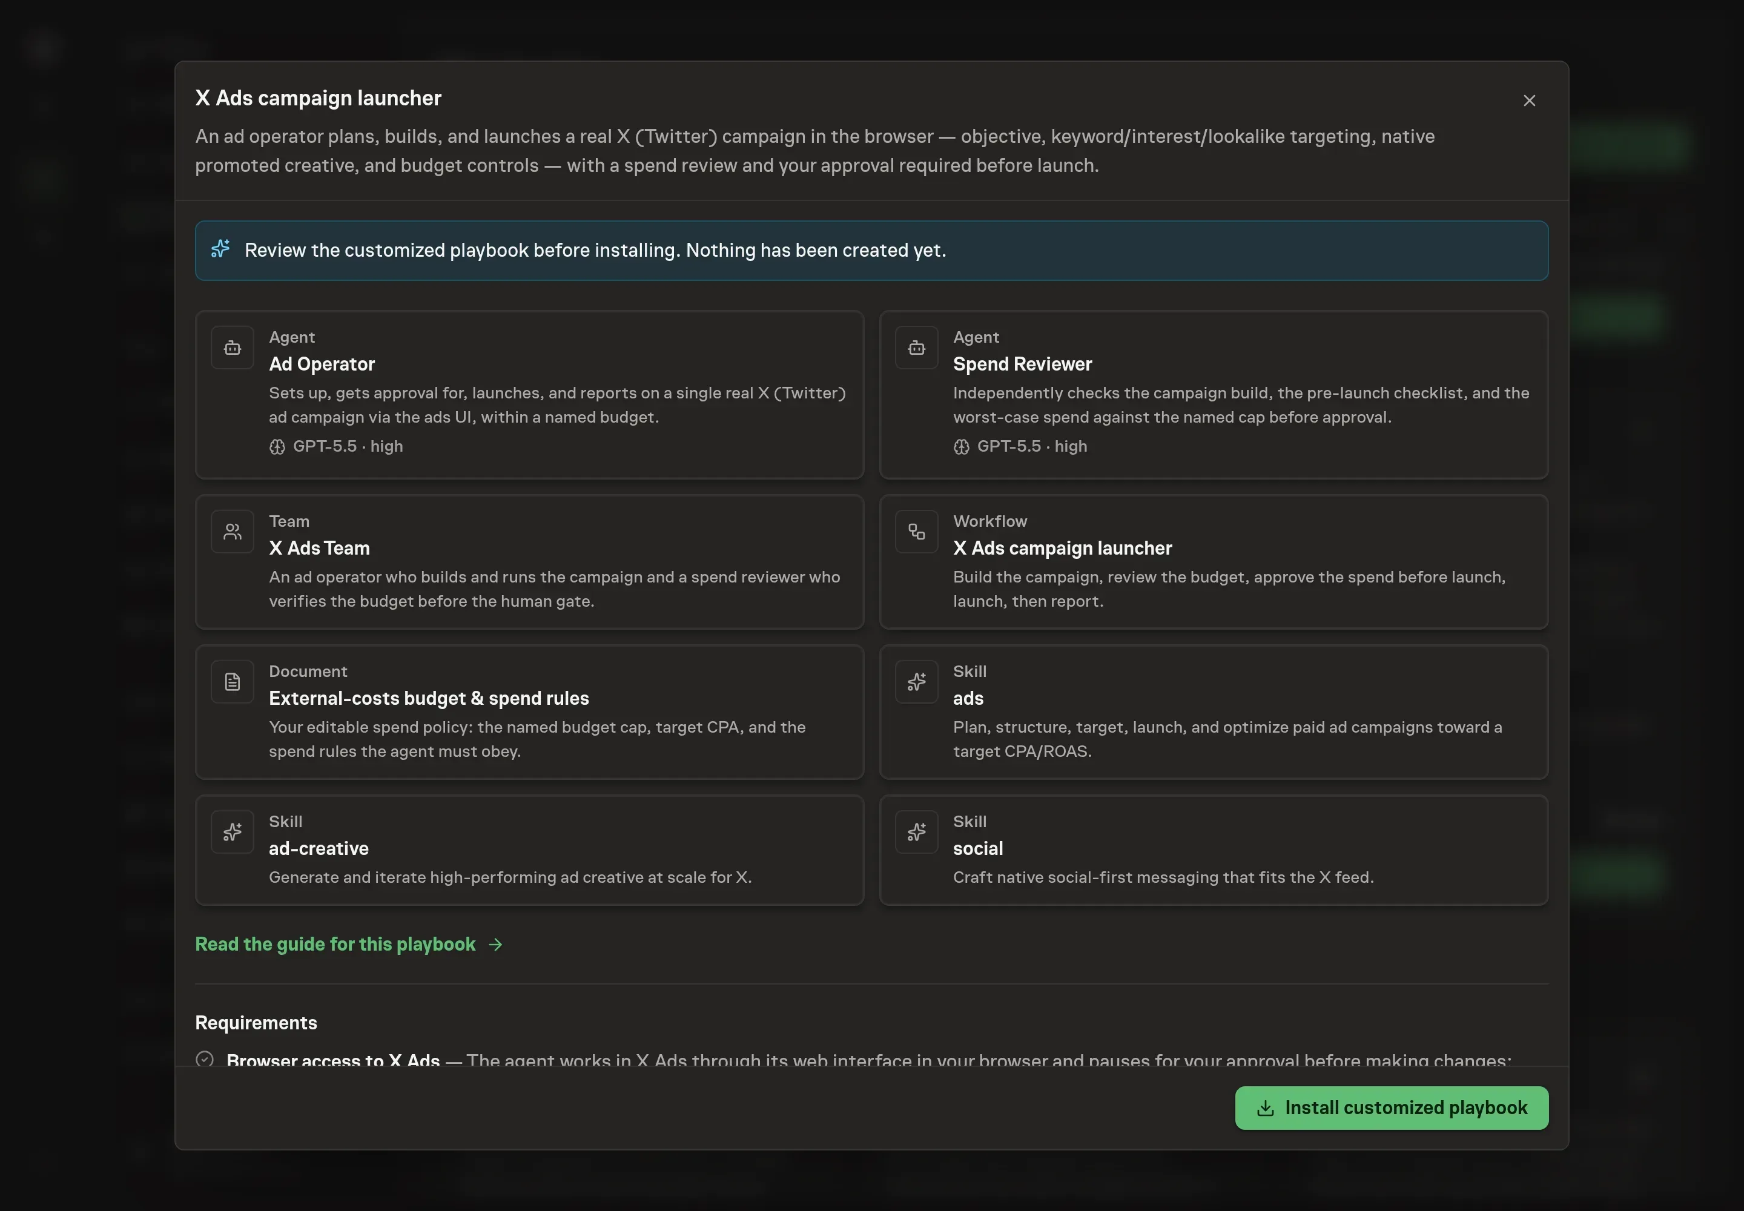Click the robot icon on Spend Reviewer card
The height and width of the screenshot is (1211, 1744).
click(x=916, y=348)
